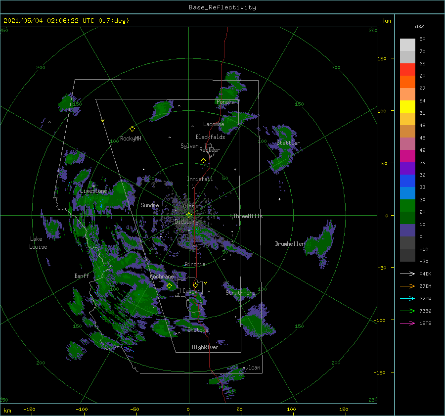Image resolution: width=445 pixels, height=416 pixels.
Task: Click the white 04DK arrow icon
Action: coord(407,274)
